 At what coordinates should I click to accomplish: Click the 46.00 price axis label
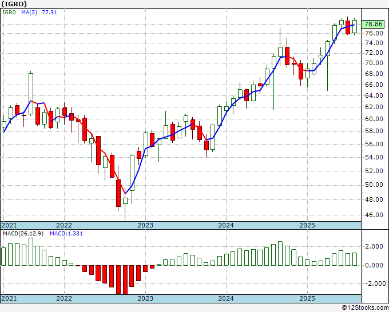point(374,215)
